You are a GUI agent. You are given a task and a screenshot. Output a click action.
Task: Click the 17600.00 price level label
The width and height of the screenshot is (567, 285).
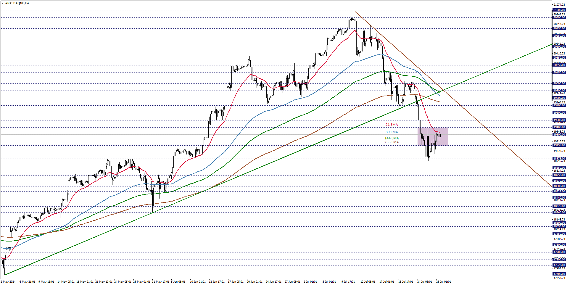[559, 260]
